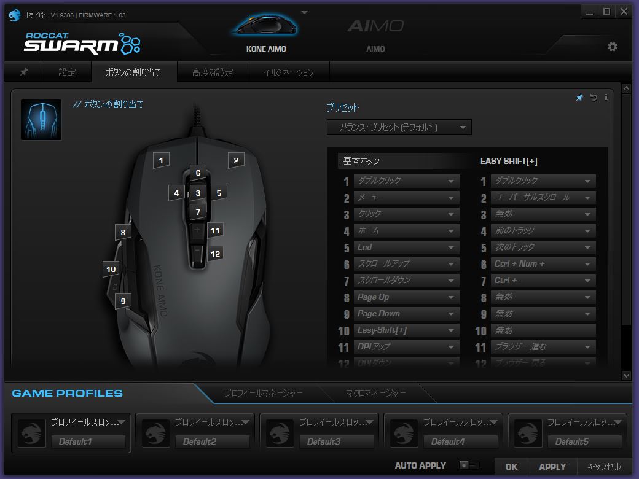
Task: Click the キャンセル button
Action: pos(603,467)
